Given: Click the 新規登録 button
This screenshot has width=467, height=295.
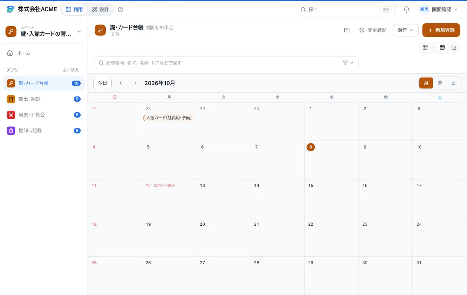Looking at the screenshot, I should (x=441, y=30).
